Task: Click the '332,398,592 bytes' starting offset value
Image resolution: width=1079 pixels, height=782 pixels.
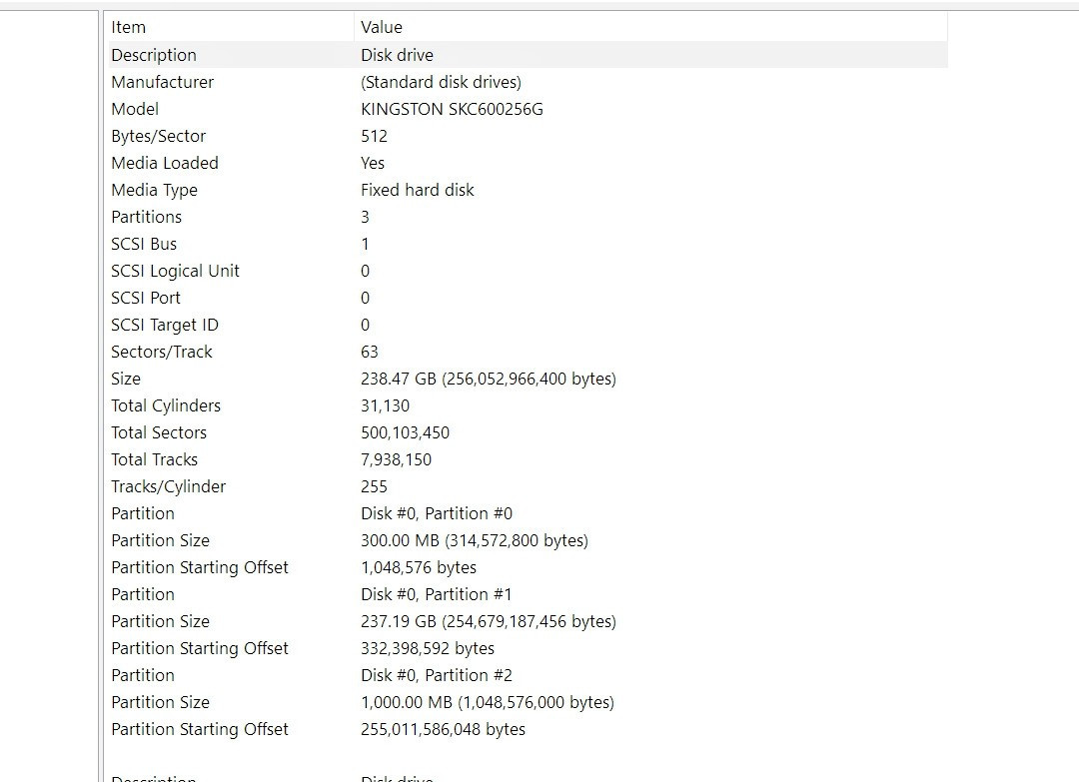Action: pos(428,648)
